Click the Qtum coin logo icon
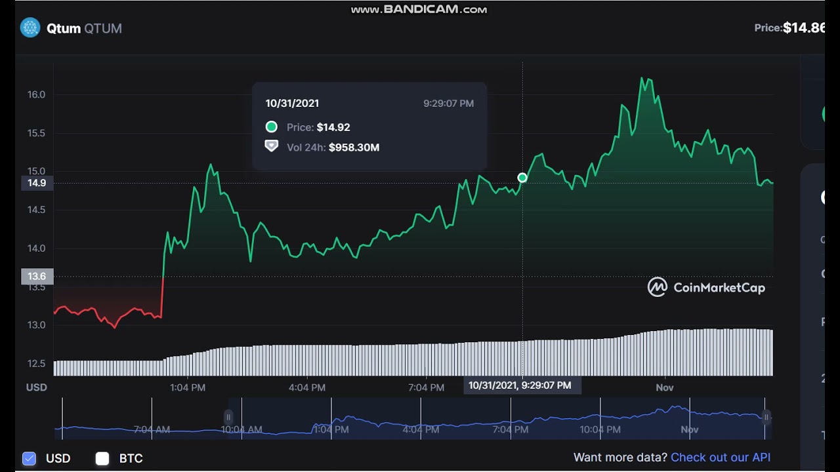 pos(30,28)
